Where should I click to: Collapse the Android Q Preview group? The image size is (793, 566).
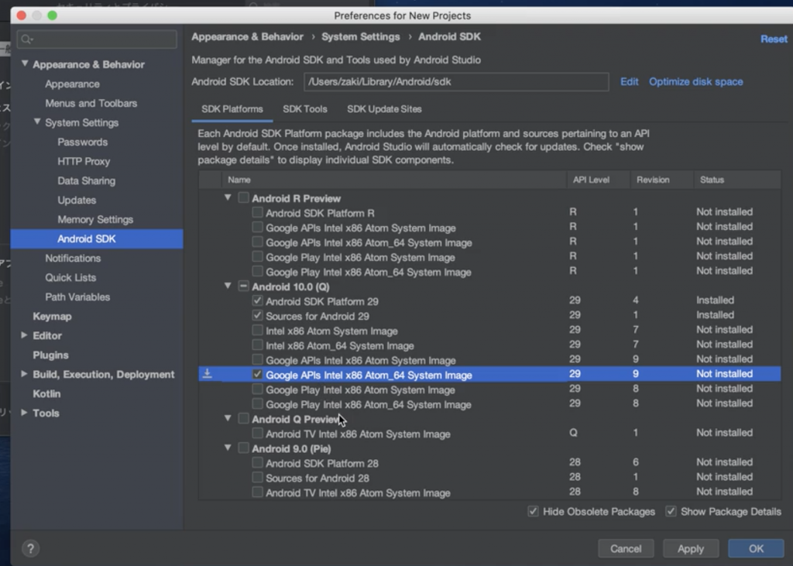pos(228,418)
